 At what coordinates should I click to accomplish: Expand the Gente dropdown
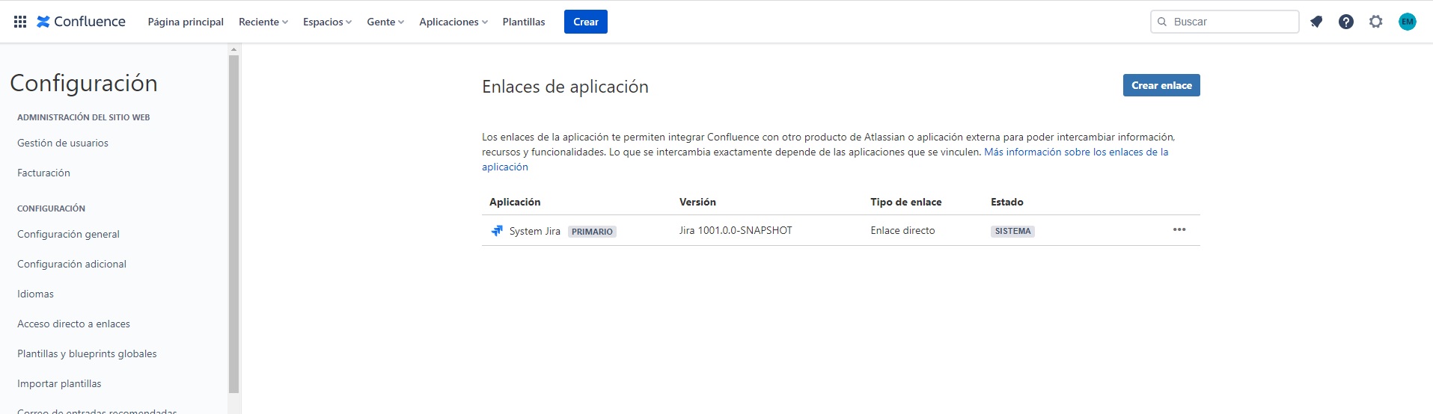click(385, 22)
